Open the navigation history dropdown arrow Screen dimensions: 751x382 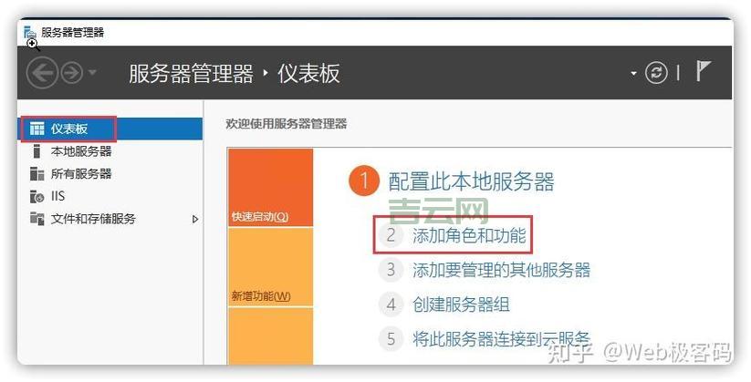point(92,73)
